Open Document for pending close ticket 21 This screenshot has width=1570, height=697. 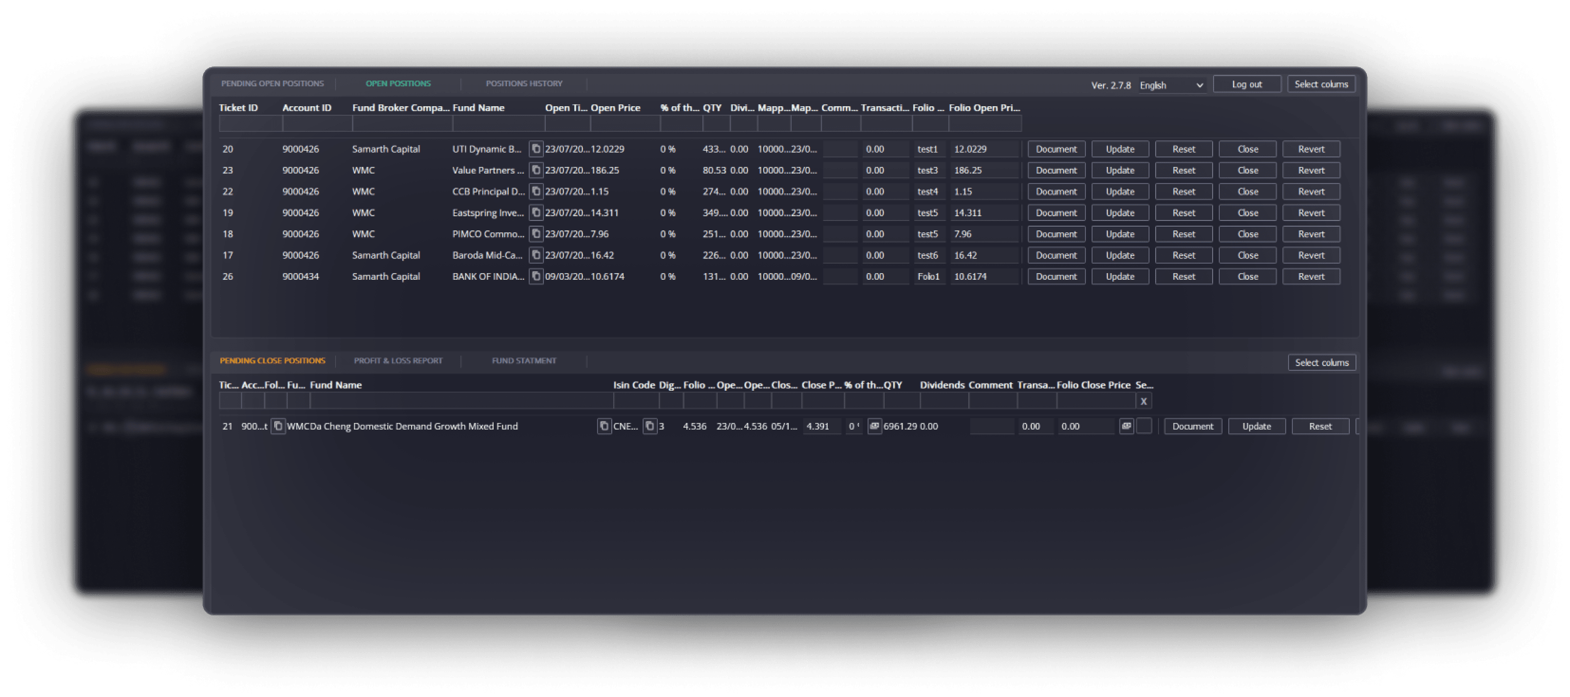tap(1193, 426)
